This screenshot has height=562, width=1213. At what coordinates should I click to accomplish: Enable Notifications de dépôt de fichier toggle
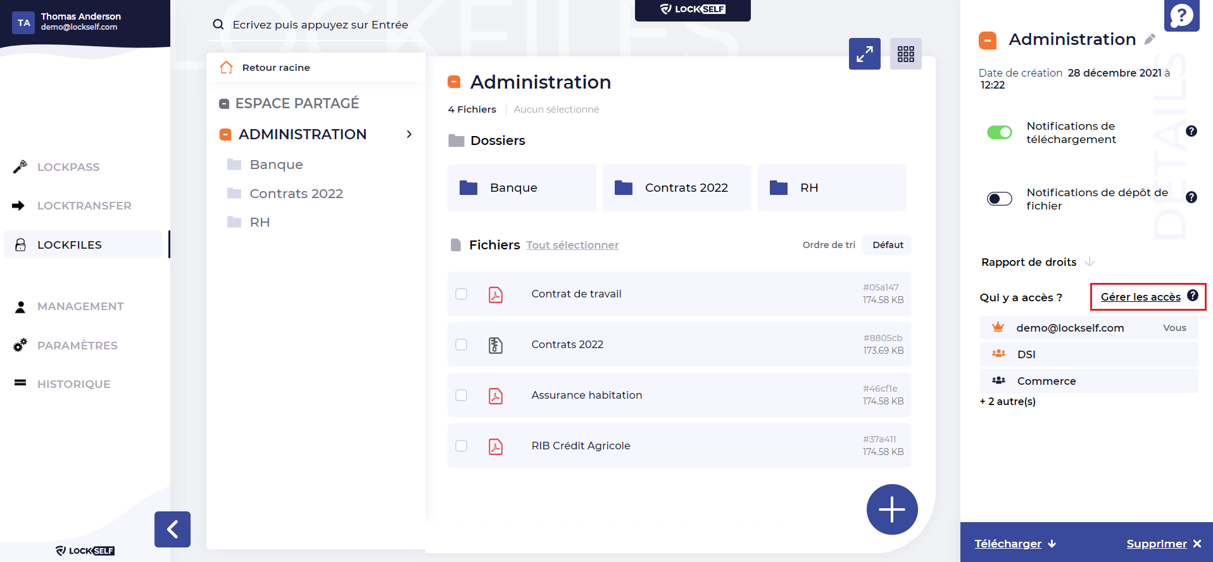tap(1000, 199)
